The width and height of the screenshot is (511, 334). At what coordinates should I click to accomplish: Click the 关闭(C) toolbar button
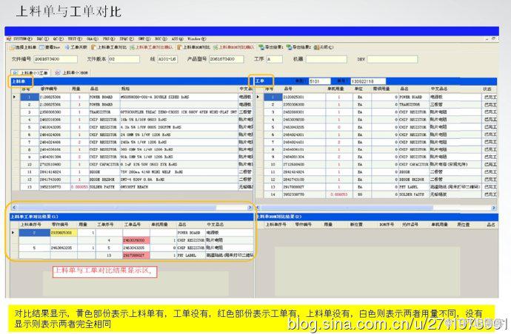324,47
